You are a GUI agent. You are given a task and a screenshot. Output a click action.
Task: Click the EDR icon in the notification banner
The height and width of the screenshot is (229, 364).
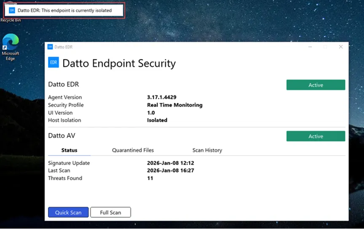coord(12,10)
